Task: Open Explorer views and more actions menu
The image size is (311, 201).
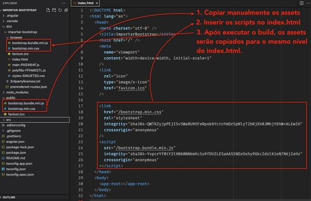Action: pyautogui.click(x=64, y=3)
